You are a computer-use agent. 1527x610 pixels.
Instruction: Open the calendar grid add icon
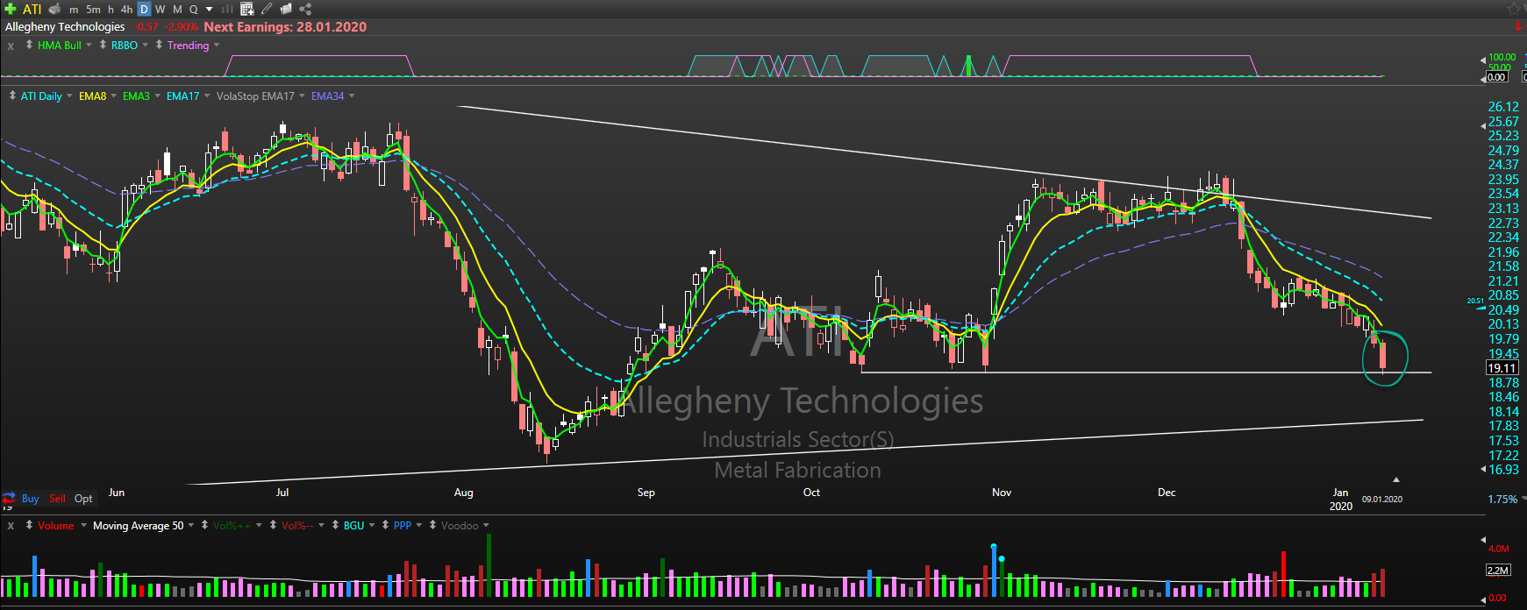tap(247, 9)
